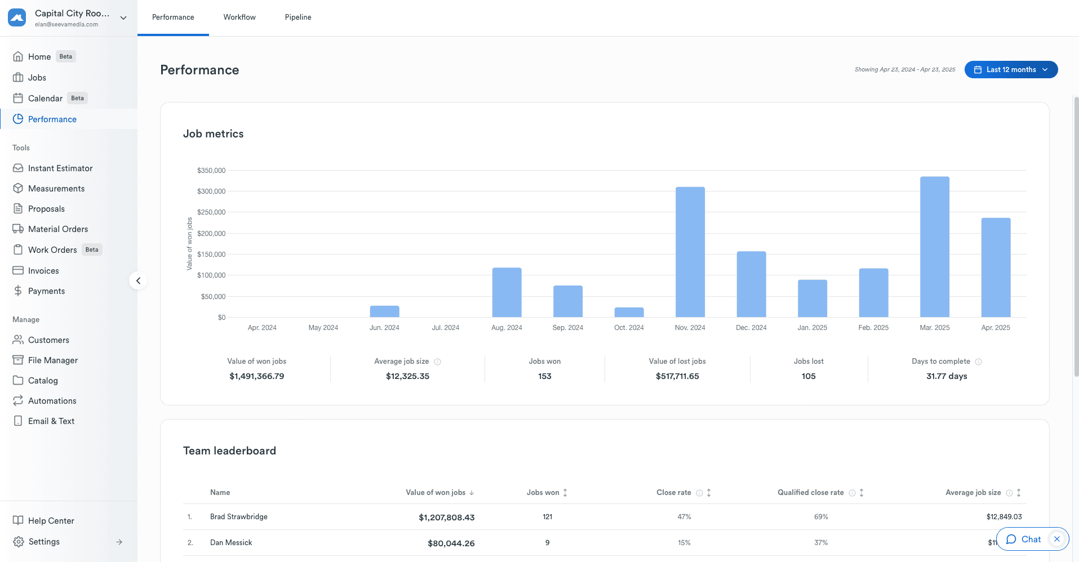This screenshot has width=1079, height=562.
Task: Open the Calendar page
Action: [45, 98]
